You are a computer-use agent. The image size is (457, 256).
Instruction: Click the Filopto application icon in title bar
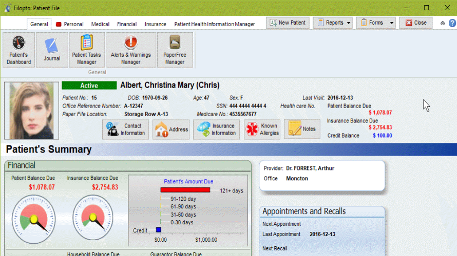pos(8,8)
